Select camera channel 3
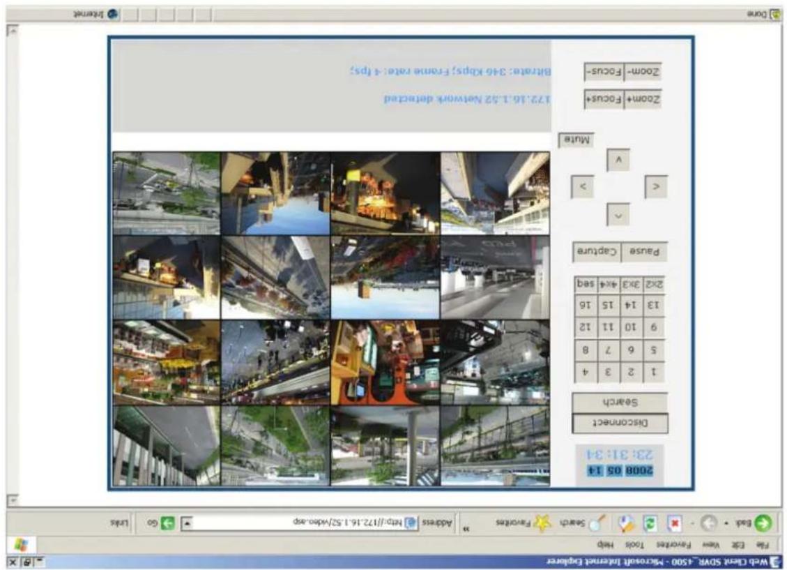 (609, 372)
